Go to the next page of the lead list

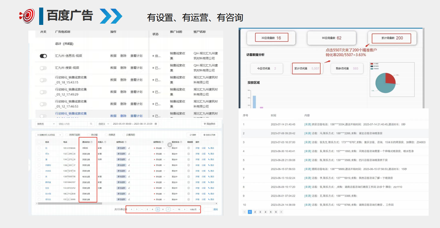[185, 209]
